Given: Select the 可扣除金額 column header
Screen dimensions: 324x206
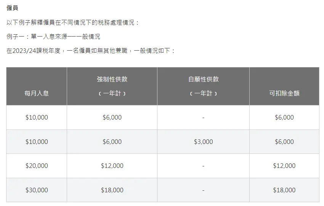Looking at the screenshot, I should [x=284, y=93].
